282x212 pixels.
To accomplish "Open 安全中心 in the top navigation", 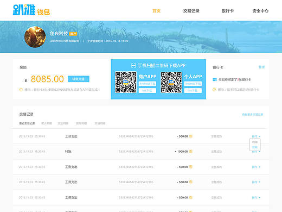I will point(260,11).
